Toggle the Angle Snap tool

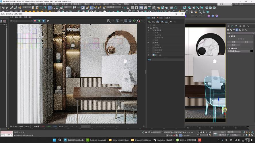92,8
